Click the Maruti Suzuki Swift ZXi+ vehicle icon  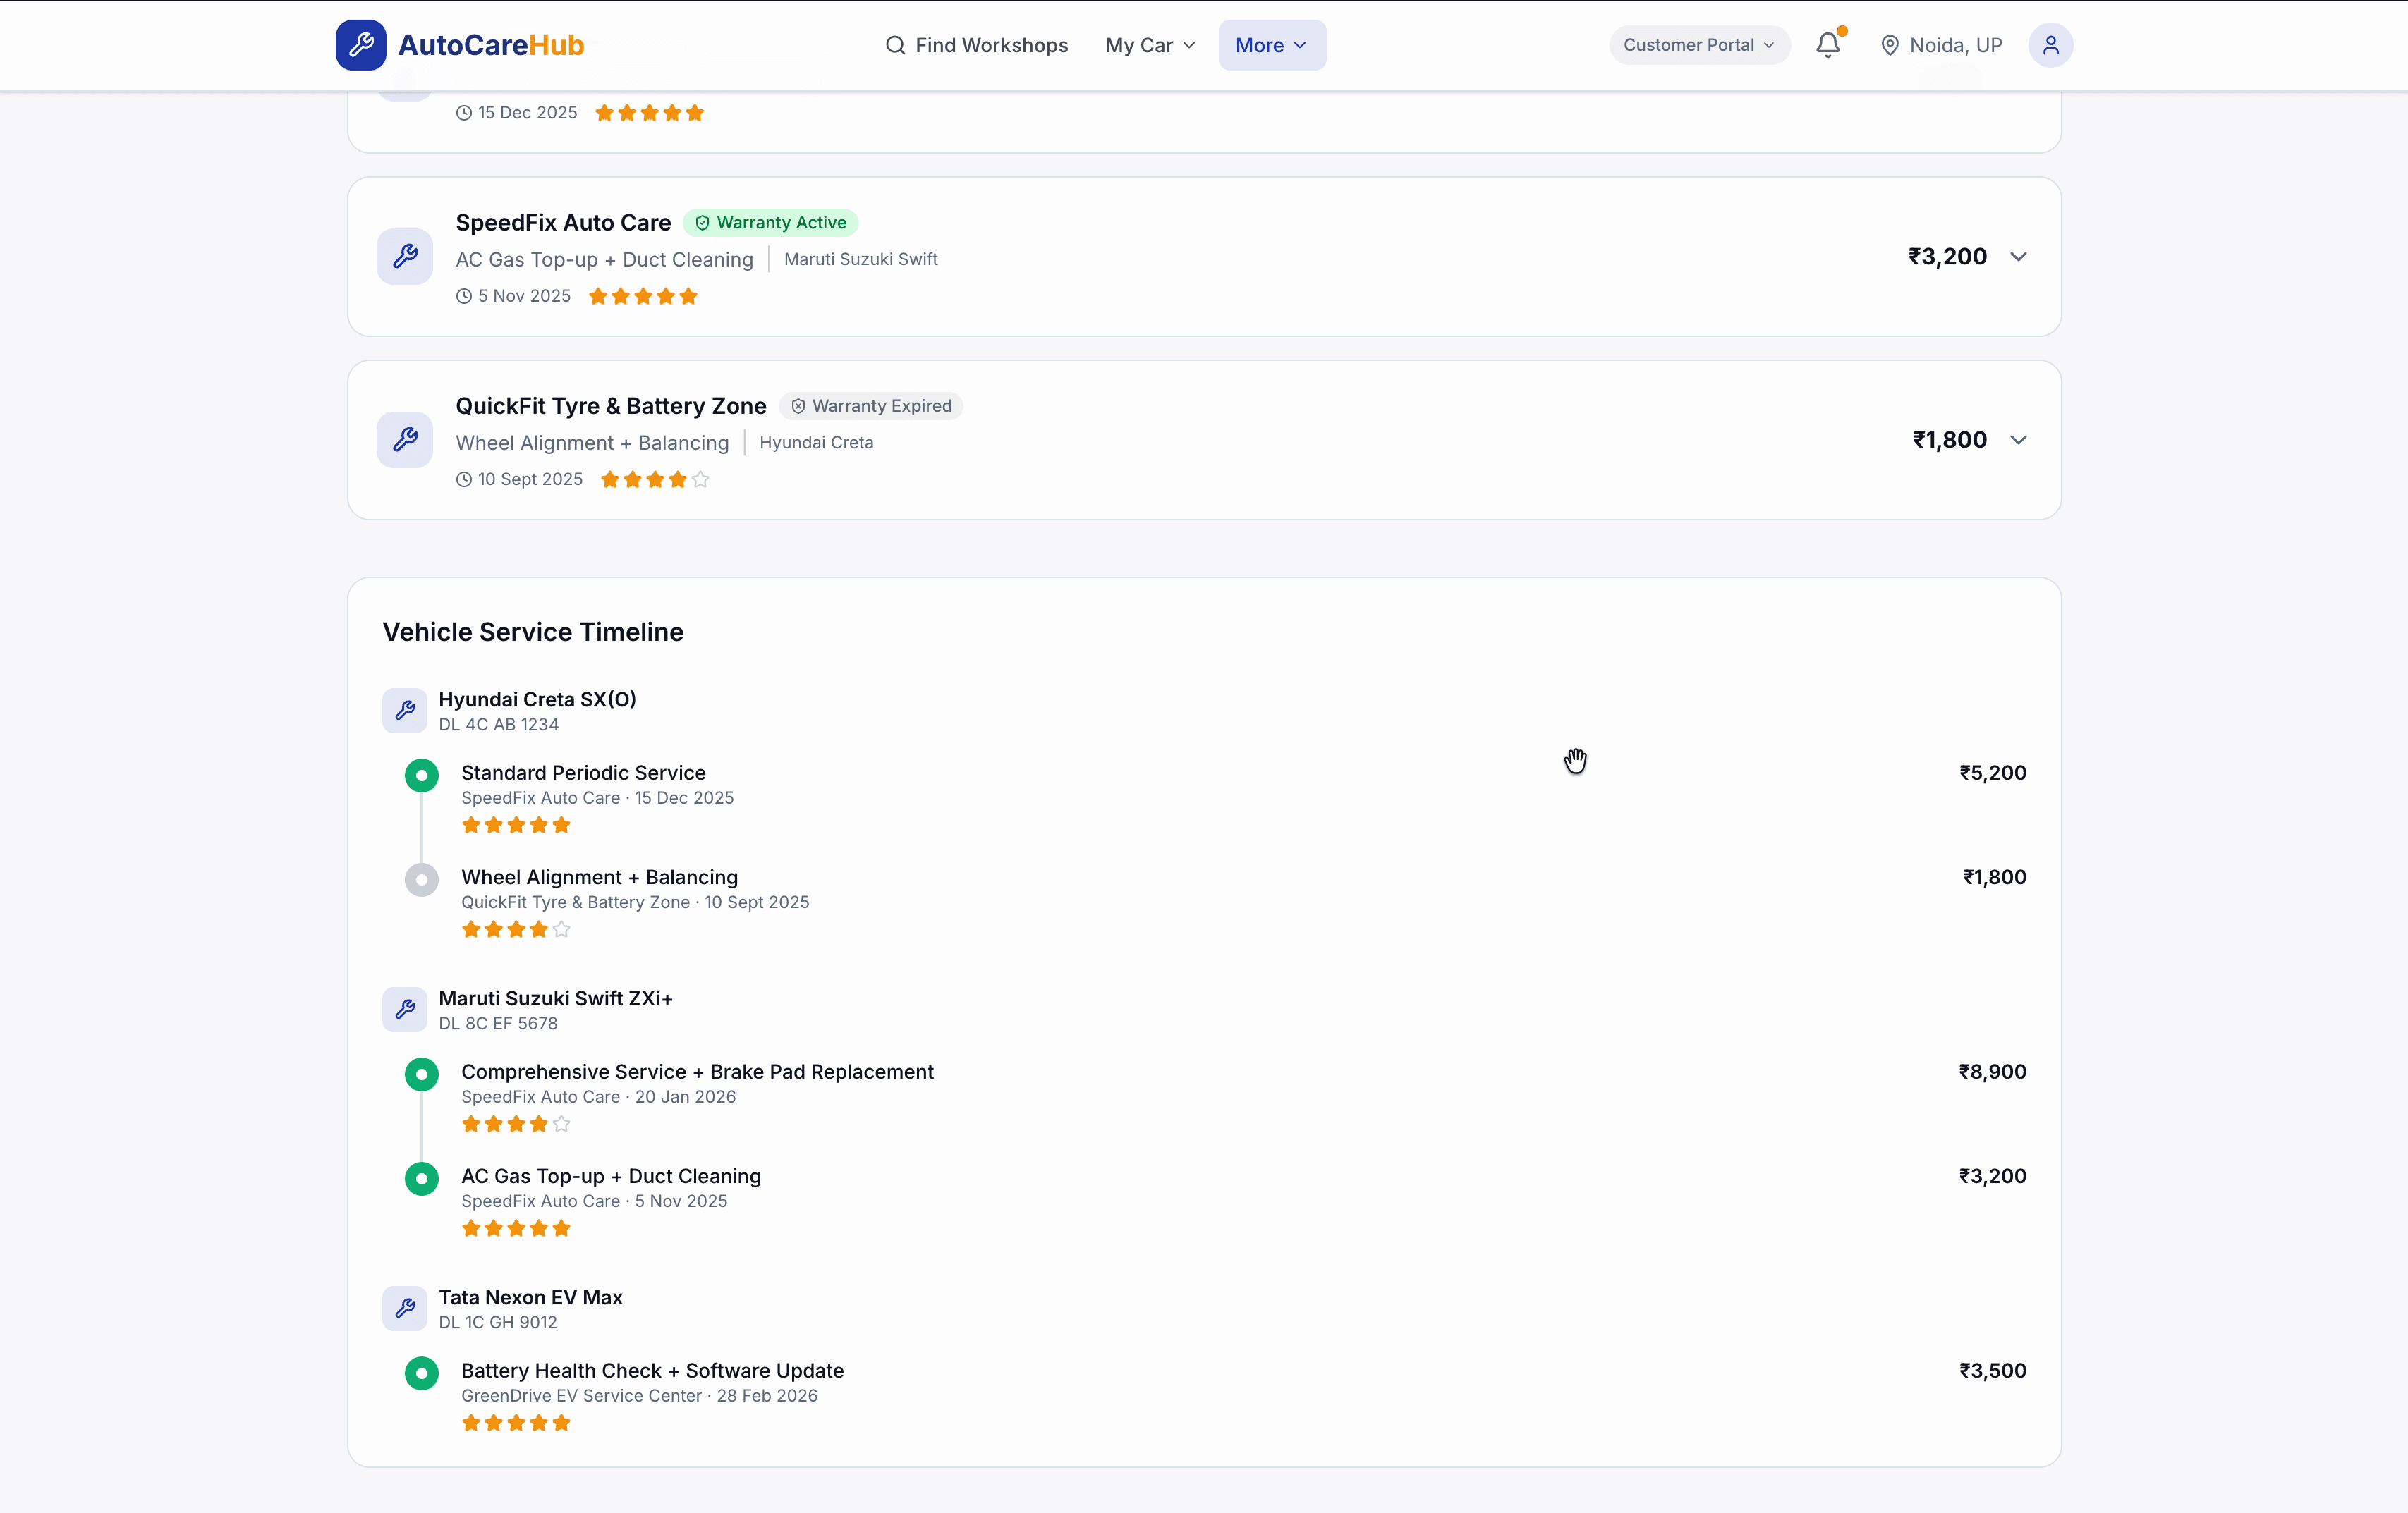[x=404, y=1010]
